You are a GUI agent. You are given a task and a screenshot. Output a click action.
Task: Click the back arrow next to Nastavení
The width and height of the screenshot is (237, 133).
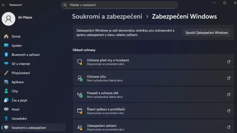pos(4,5)
